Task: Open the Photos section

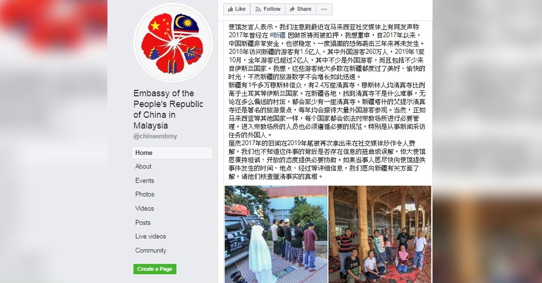Action: (145, 195)
